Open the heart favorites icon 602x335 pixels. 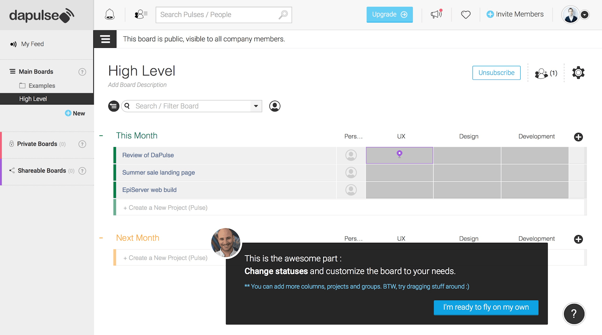click(466, 15)
